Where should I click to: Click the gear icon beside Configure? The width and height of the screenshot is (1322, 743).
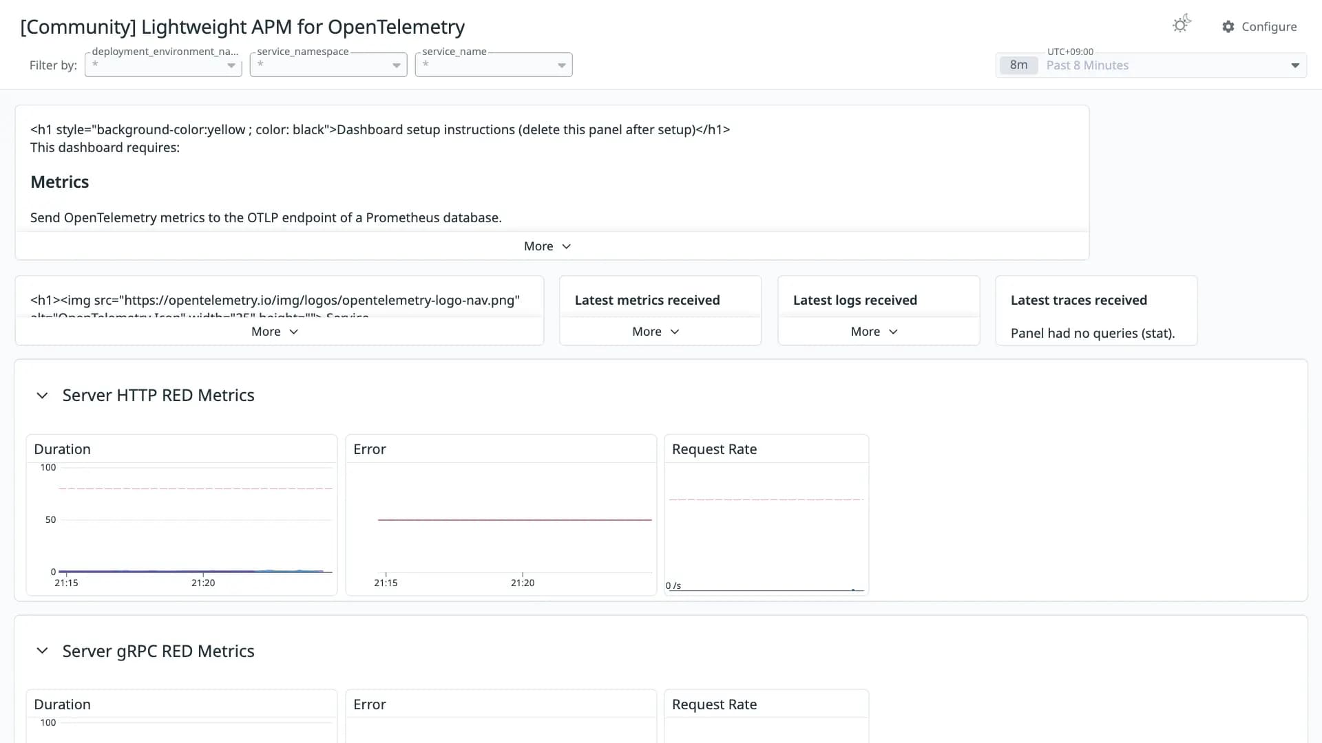[x=1228, y=26]
